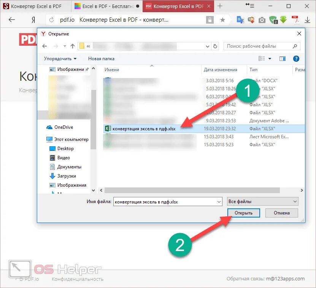This screenshot has height=288, width=316.
Task: Open the Конфиденциальность footer link
Action: (x=78, y=279)
